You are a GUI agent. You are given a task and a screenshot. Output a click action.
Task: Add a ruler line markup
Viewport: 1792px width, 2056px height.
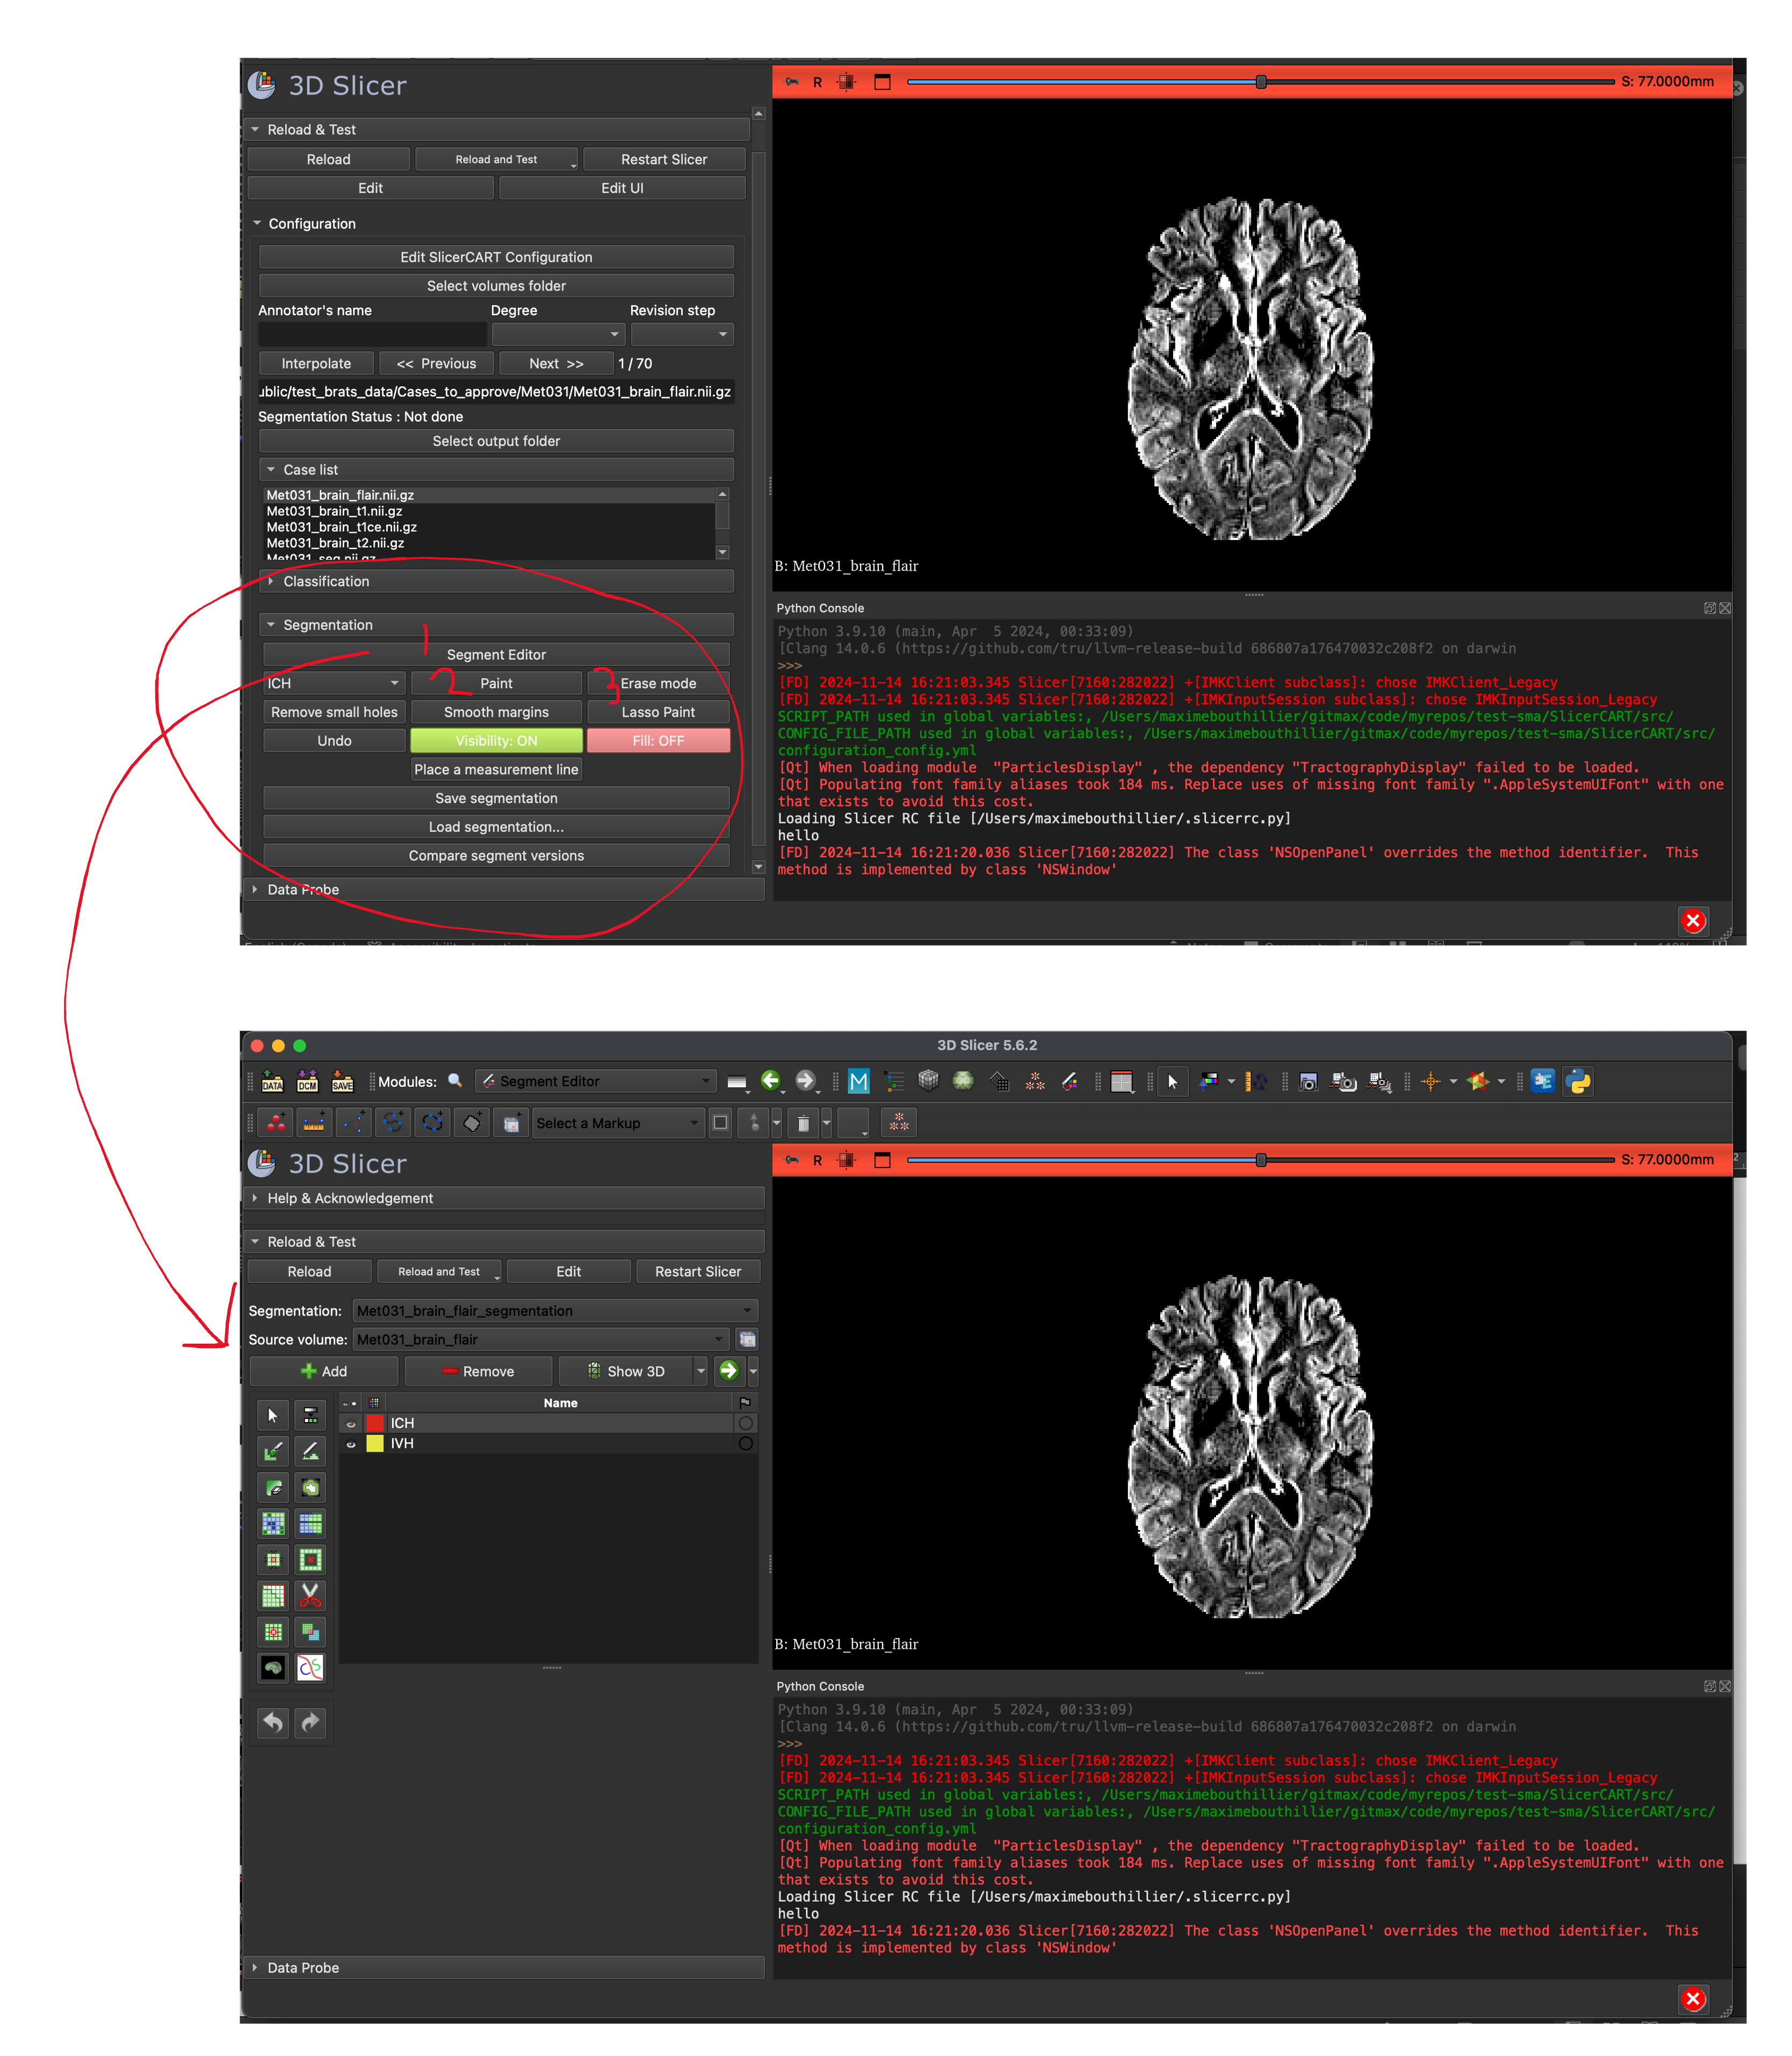click(x=314, y=1123)
